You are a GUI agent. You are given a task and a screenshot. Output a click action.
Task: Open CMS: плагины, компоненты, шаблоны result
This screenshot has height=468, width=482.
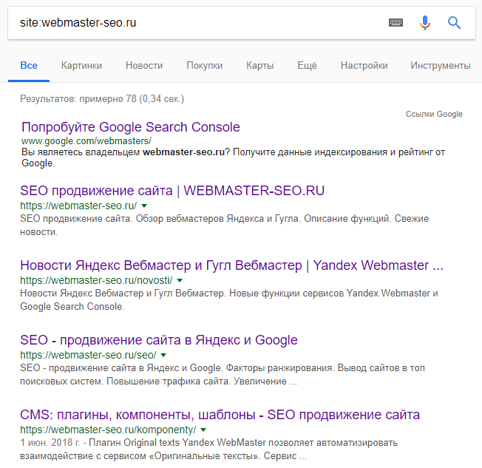tap(220, 415)
